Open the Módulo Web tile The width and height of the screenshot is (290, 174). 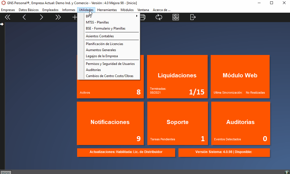pos(240,77)
